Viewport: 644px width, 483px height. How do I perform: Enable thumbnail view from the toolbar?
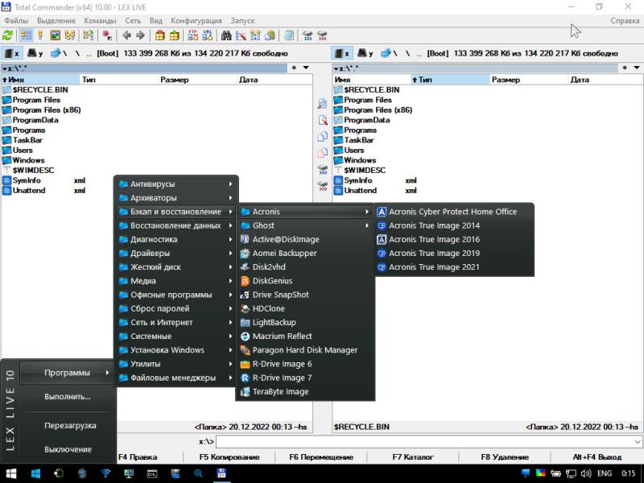coord(55,35)
